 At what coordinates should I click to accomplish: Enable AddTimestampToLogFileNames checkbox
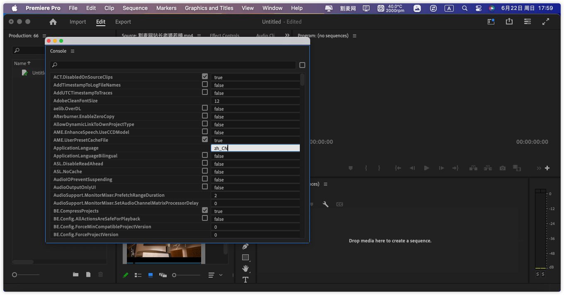(205, 85)
